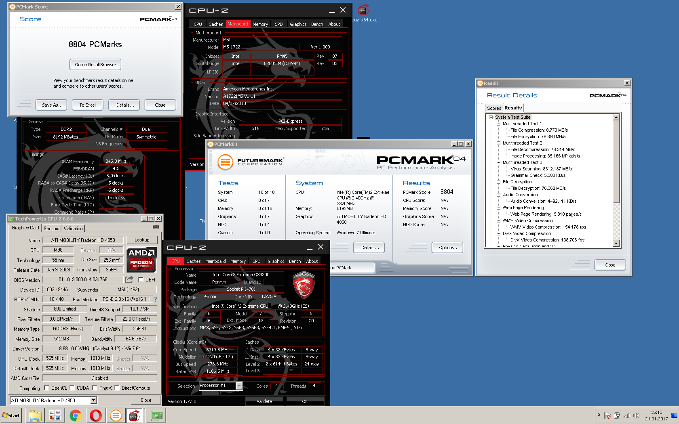Click the Switch between windows taskbar icon
This screenshot has width=679, height=424.
[x=55, y=415]
